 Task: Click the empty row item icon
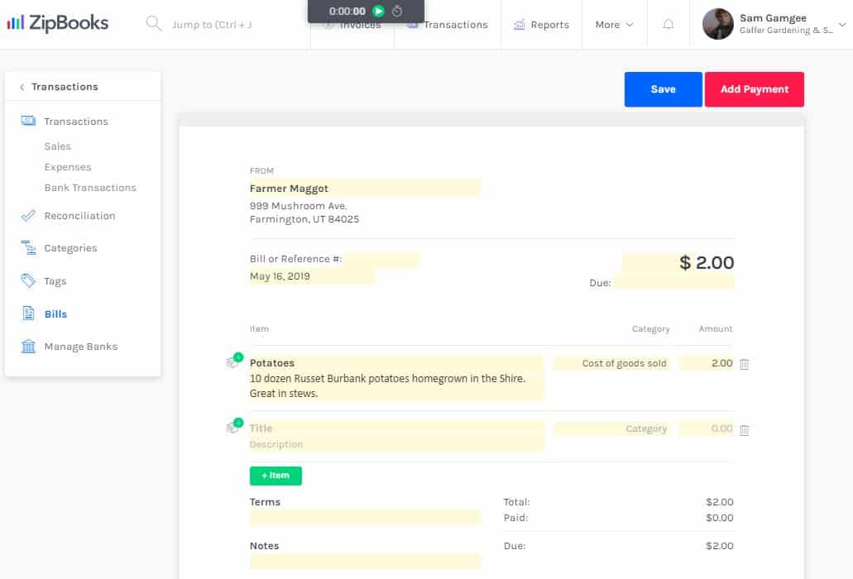(x=234, y=426)
